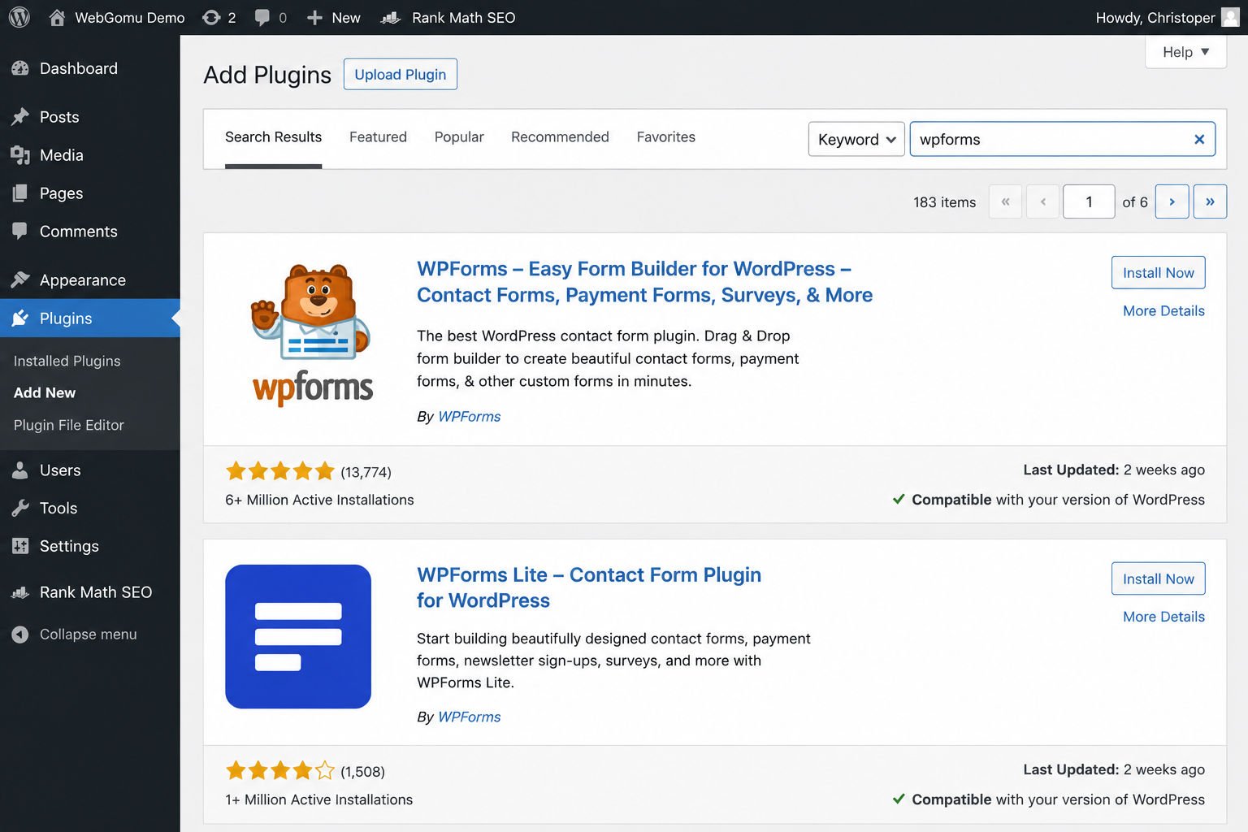Screen dimensions: 1248x832
Task: Open the Keyword search type dropdown
Action: 856,139
